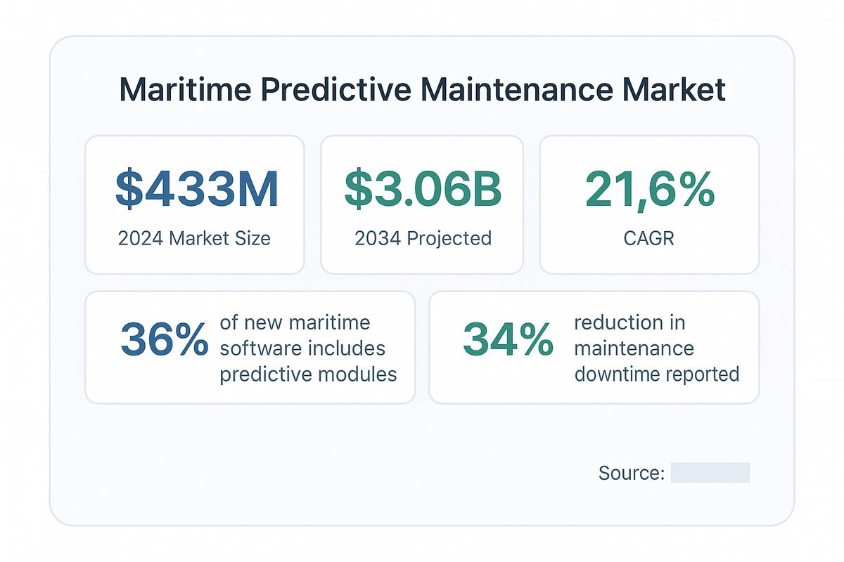The width and height of the screenshot is (844, 562).
Task: Open the redacted source link
Action: point(710,472)
